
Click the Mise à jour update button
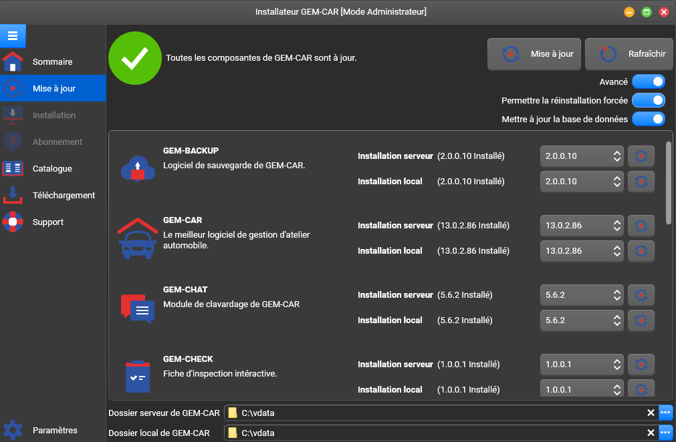click(534, 54)
